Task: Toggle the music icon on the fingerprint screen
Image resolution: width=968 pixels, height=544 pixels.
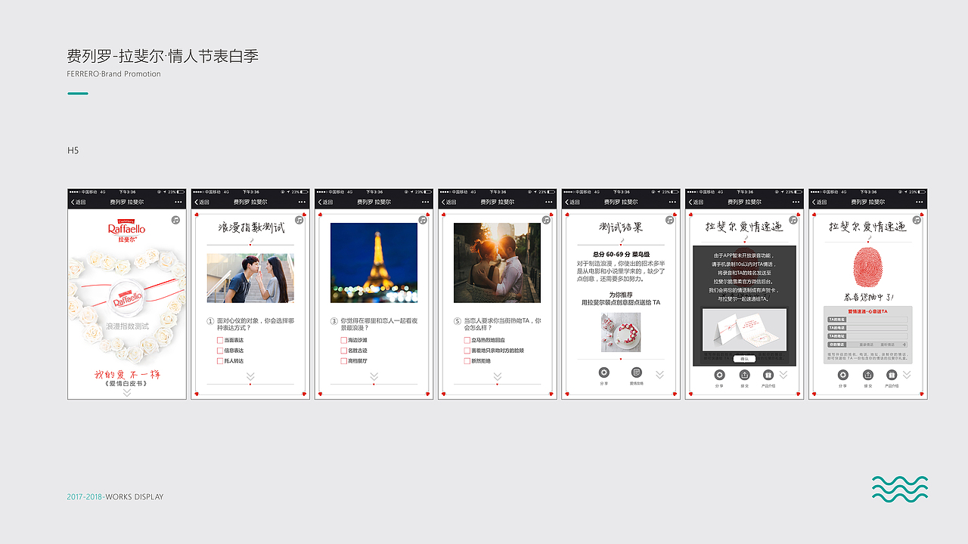Action: [x=917, y=220]
